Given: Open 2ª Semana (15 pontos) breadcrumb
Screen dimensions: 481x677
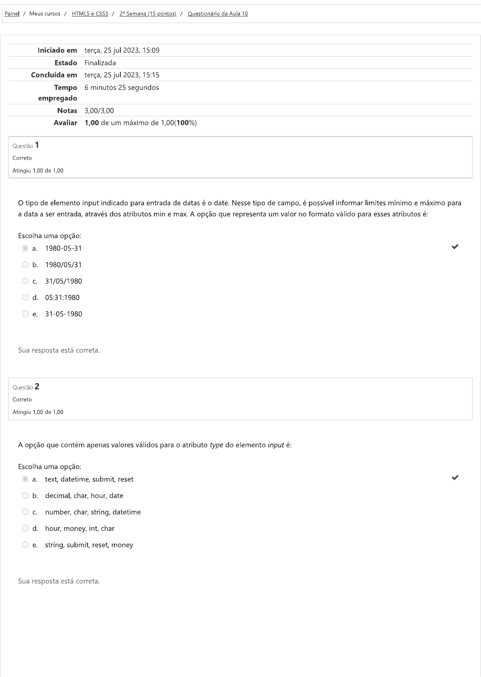Looking at the screenshot, I should point(148,14).
